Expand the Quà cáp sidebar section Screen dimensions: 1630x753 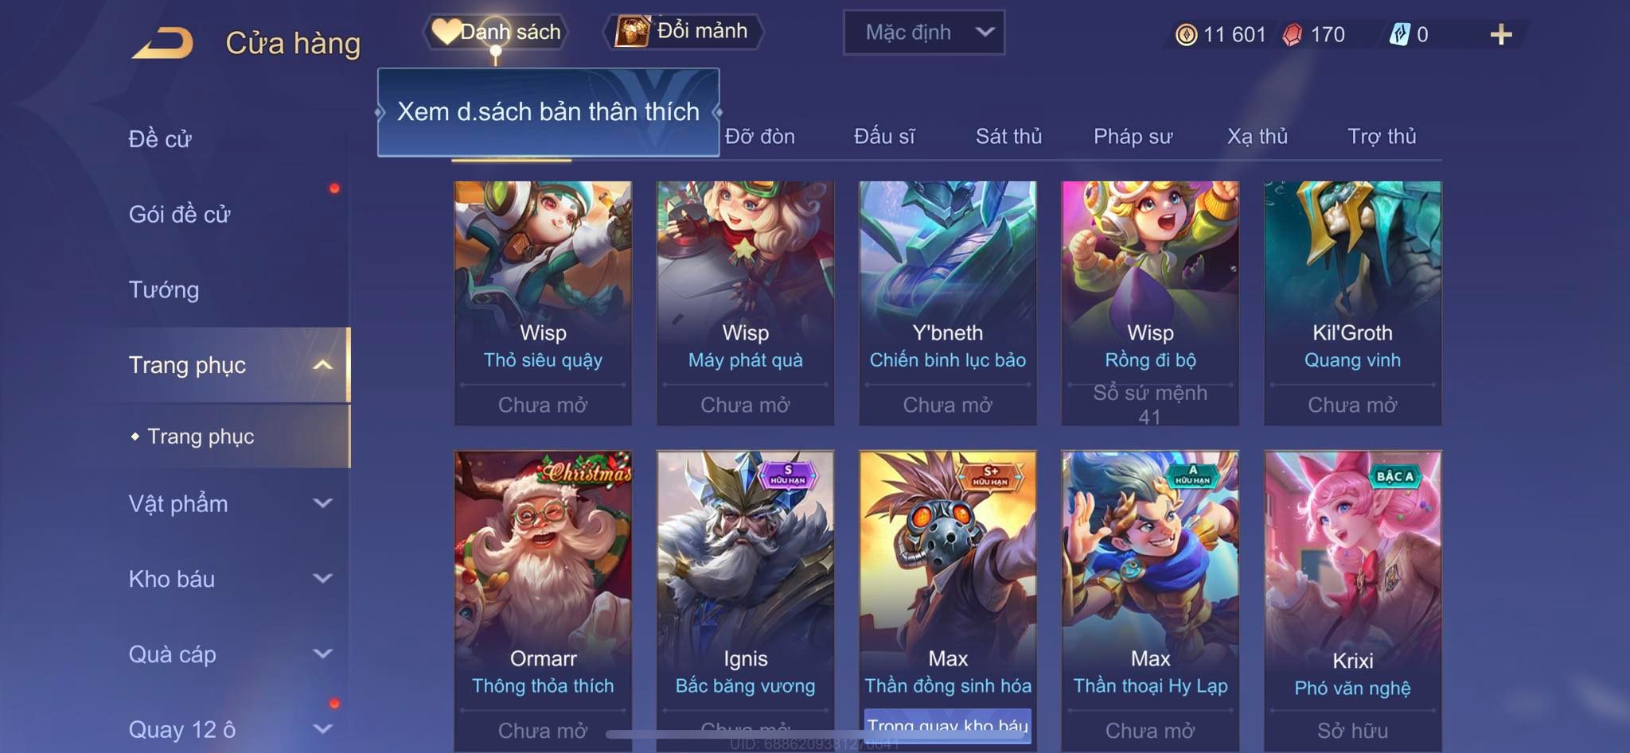click(x=322, y=654)
